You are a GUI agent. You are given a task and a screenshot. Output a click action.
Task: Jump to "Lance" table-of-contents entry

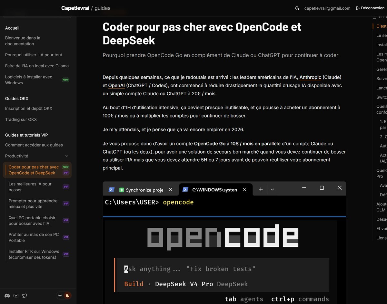[x=382, y=88]
